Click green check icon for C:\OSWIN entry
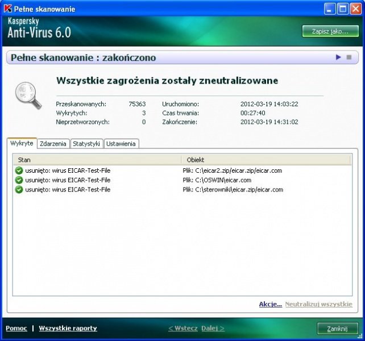Image resolution: width=365 pixels, height=341 pixels. click(x=19, y=180)
